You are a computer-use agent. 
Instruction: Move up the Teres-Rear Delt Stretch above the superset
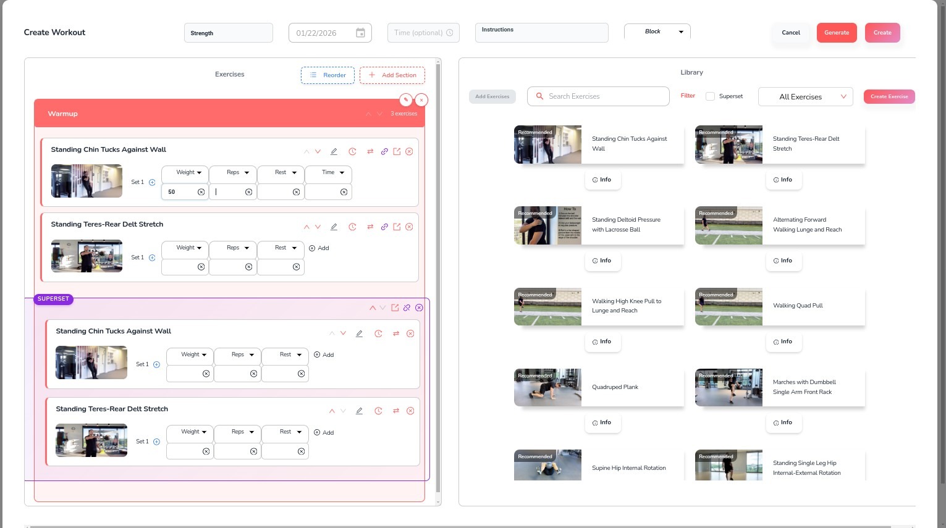click(x=306, y=227)
